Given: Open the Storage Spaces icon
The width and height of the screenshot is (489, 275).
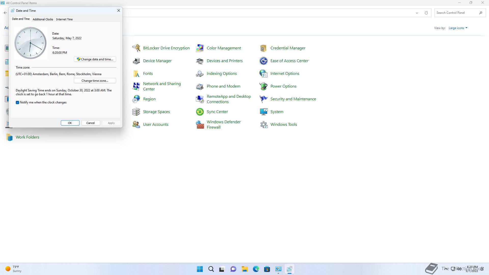Looking at the screenshot, I should (x=136, y=112).
